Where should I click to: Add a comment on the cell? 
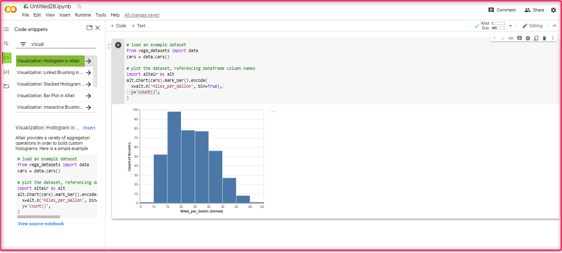(x=519, y=38)
